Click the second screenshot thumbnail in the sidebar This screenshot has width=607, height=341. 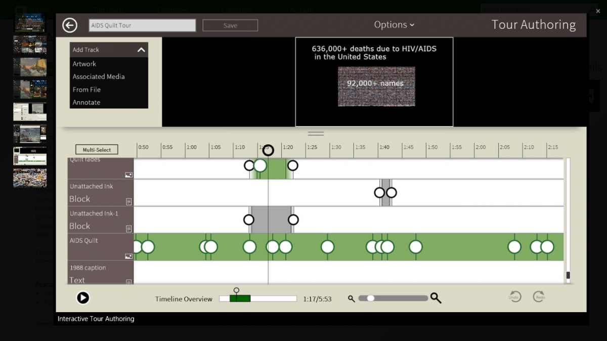30,45
